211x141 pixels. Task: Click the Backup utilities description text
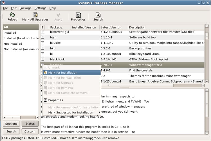140,48
